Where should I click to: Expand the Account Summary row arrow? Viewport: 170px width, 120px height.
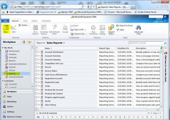(39, 60)
